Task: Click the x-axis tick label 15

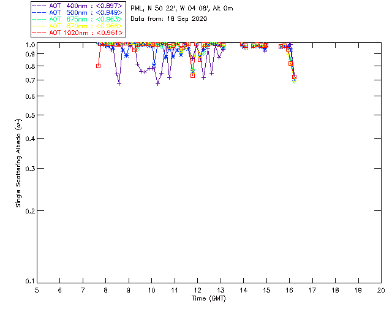Action: coord(266,290)
